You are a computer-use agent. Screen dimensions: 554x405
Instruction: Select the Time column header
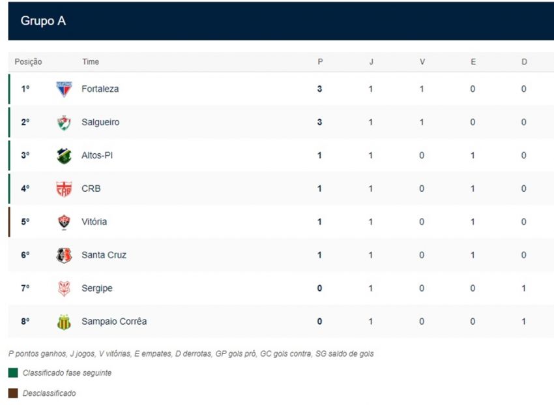click(91, 62)
